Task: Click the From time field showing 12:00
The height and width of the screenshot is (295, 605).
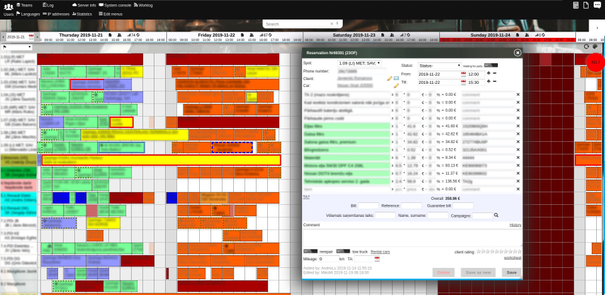Action: coord(476,74)
